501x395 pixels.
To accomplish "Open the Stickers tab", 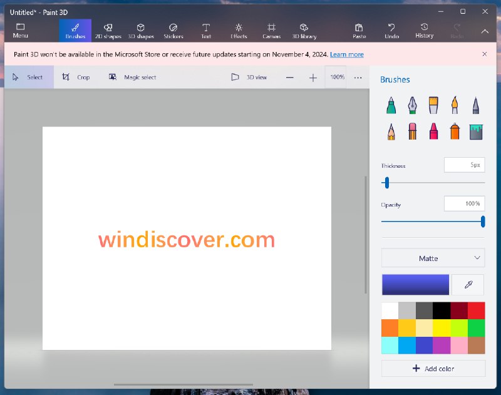I will pos(173,31).
